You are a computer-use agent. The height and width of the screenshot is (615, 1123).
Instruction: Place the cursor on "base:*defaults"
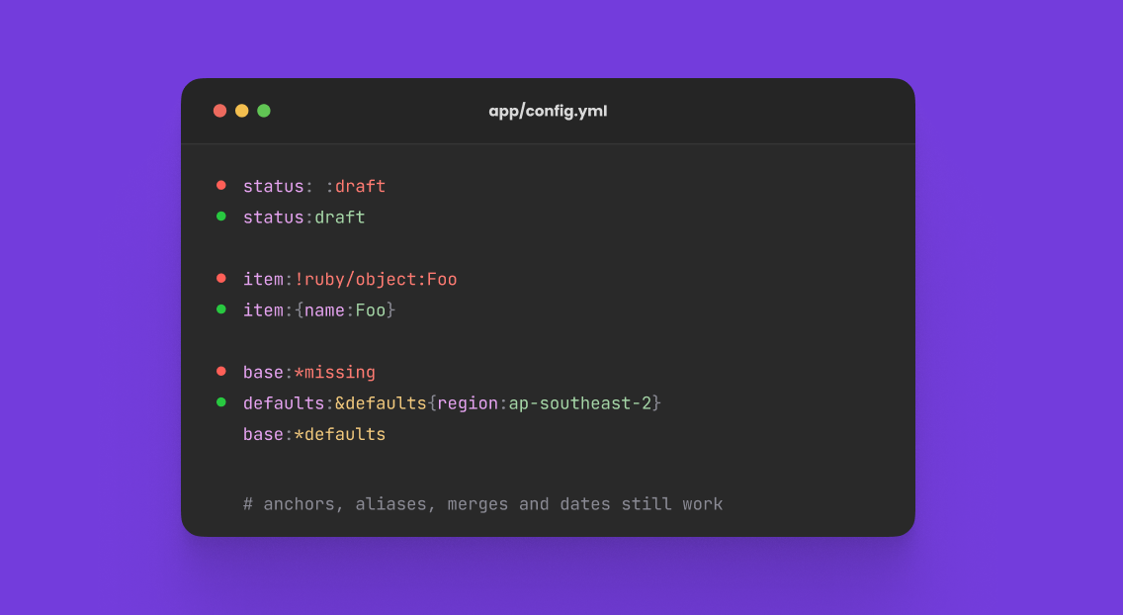pos(314,434)
